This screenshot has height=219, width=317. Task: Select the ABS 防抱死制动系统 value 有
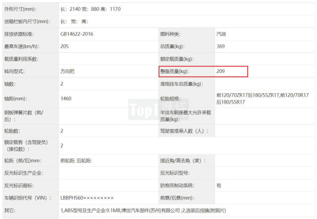(219, 185)
